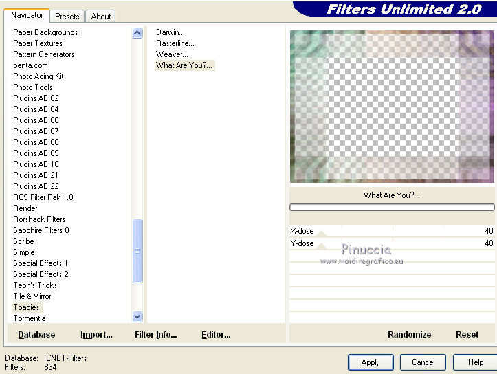Select Plugins AB 09 category
The width and height of the screenshot is (497, 374).
[36, 153]
